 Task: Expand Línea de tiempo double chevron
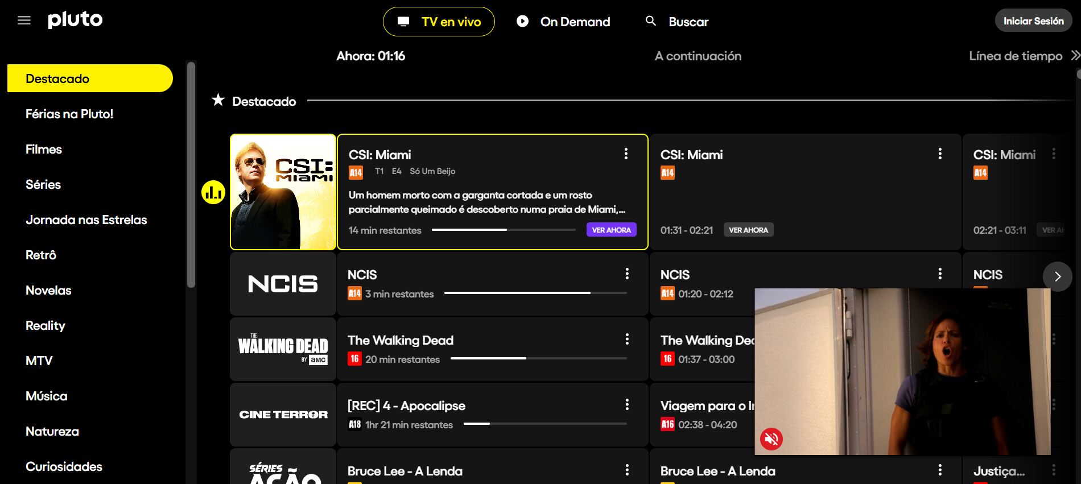pyautogui.click(x=1075, y=55)
